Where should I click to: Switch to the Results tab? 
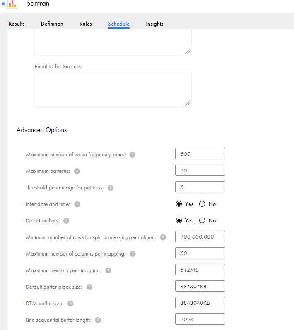(x=17, y=24)
